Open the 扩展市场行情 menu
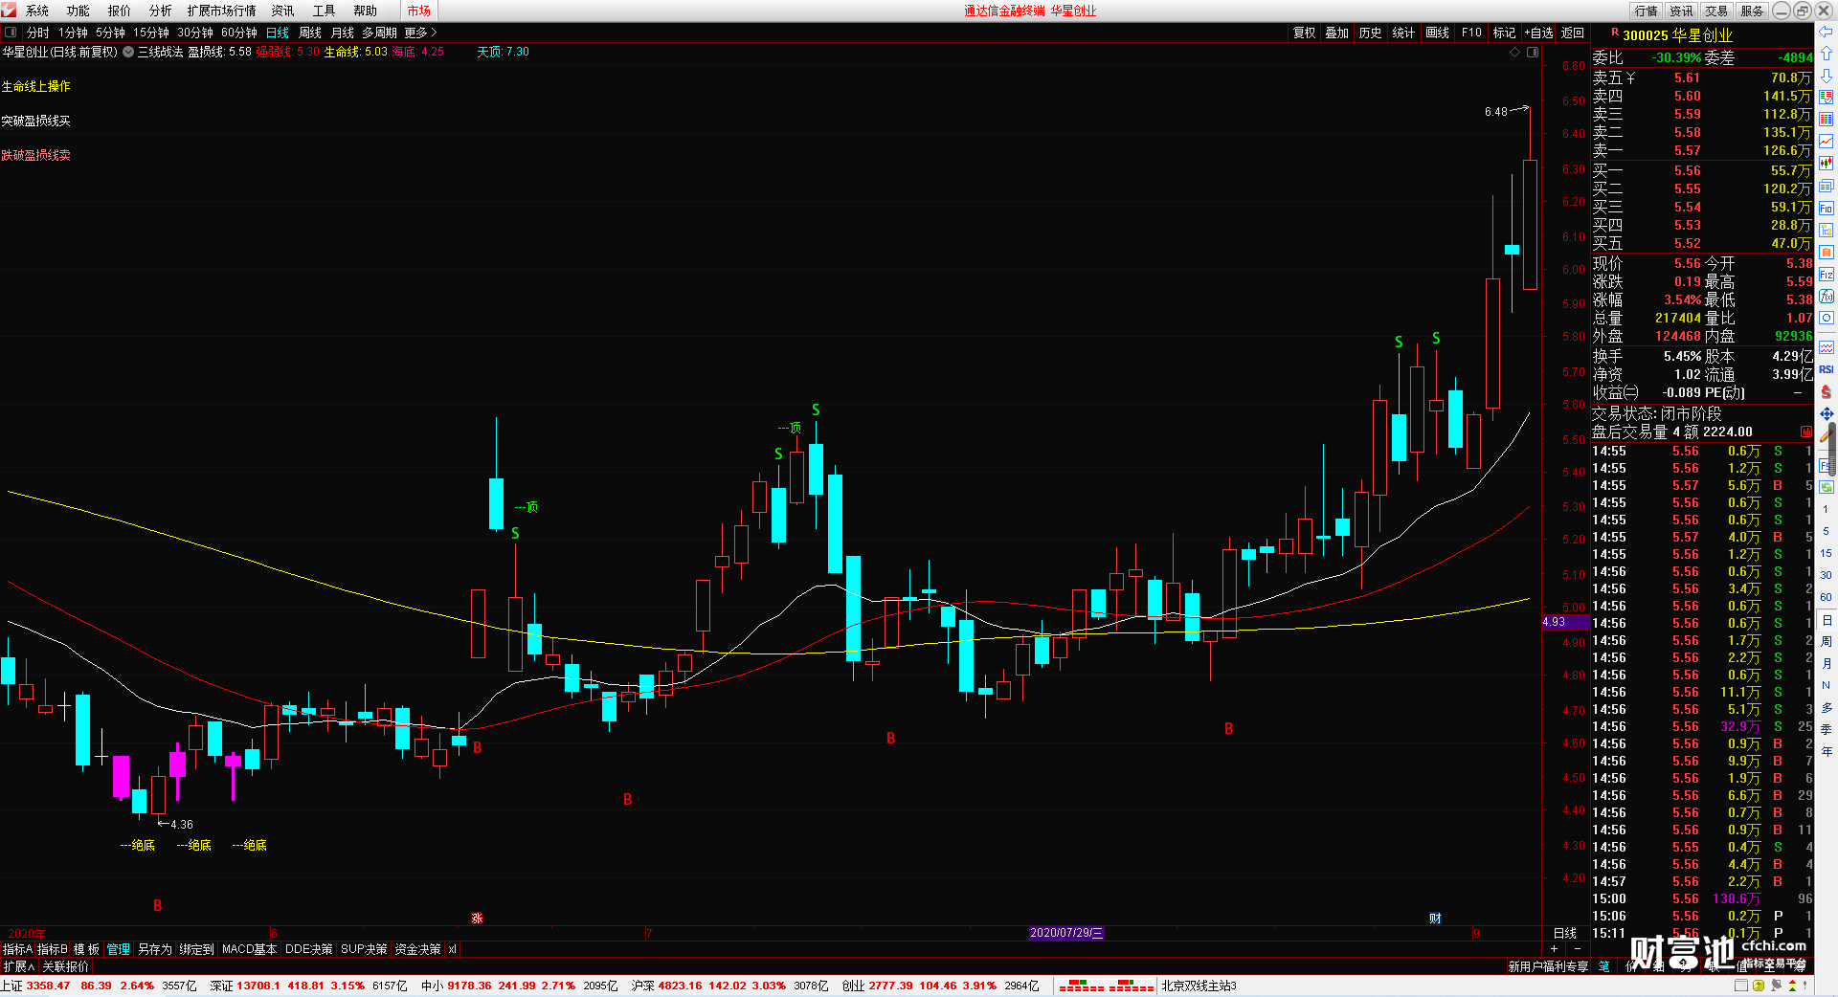Screen dimensions: 1838x997 pos(221,11)
